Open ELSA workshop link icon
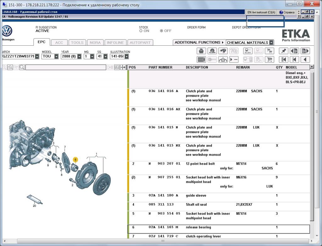The height and width of the screenshot is (246, 322). [248, 51]
